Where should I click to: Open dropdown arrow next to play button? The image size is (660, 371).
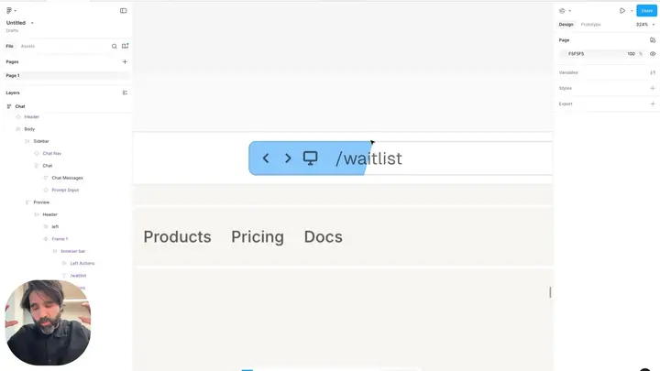click(632, 11)
